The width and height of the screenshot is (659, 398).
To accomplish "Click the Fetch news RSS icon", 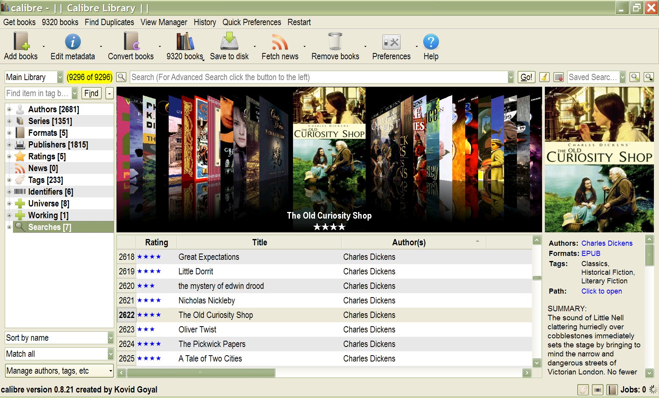I will (280, 42).
